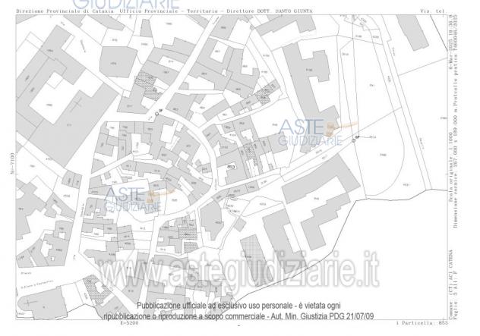
Task: Click the E-5200 easting coordinate label
Action: (x=129, y=323)
